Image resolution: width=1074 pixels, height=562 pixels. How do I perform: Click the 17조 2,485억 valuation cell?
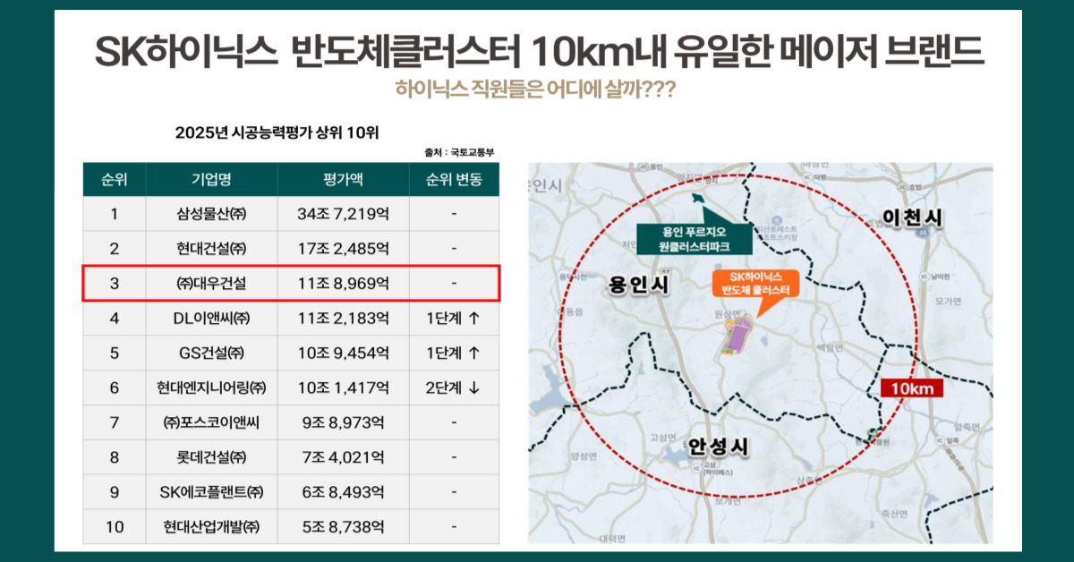[343, 248]
